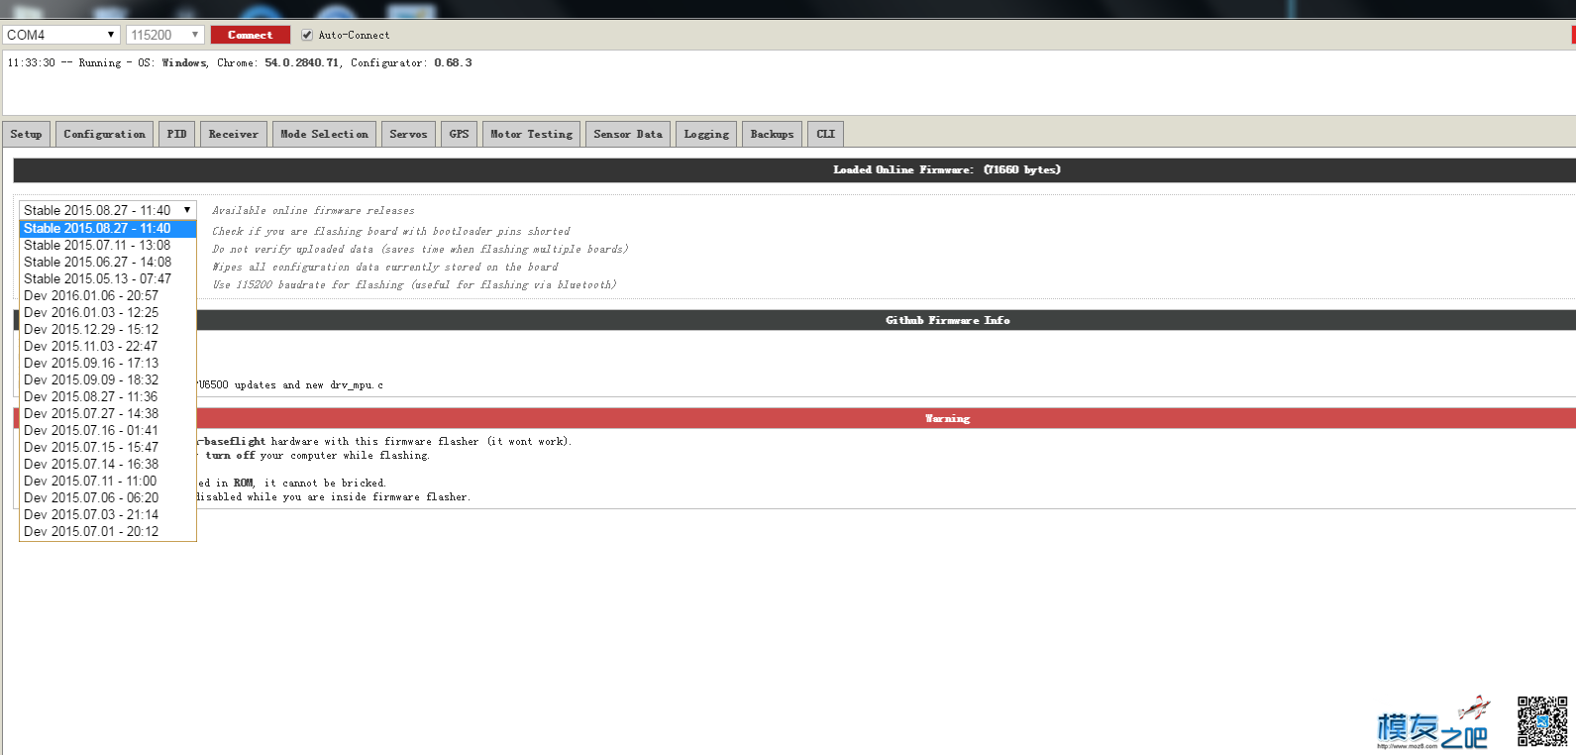
Task: Pick Dev 2015.08.27 - 11:36 release
Action: point(108,396)
